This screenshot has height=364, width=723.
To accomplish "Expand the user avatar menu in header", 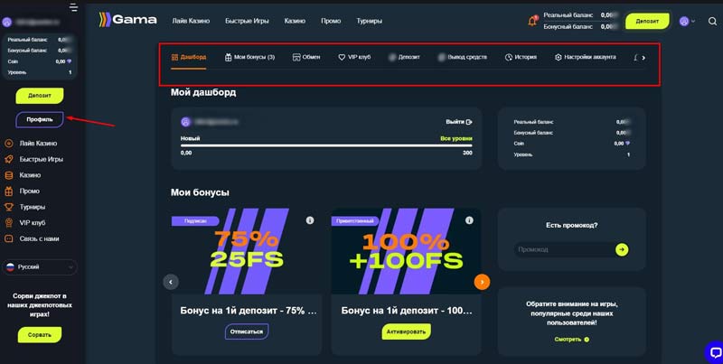I will (x=687, y=21).
